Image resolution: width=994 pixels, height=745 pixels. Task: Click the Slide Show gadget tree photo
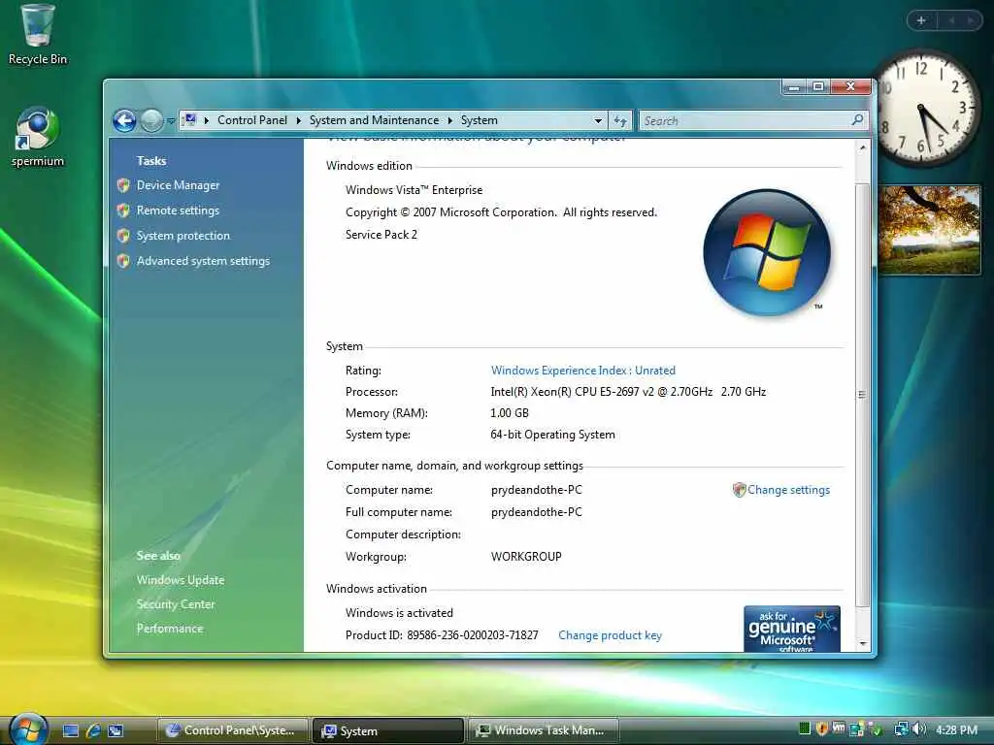pos(930,229)
